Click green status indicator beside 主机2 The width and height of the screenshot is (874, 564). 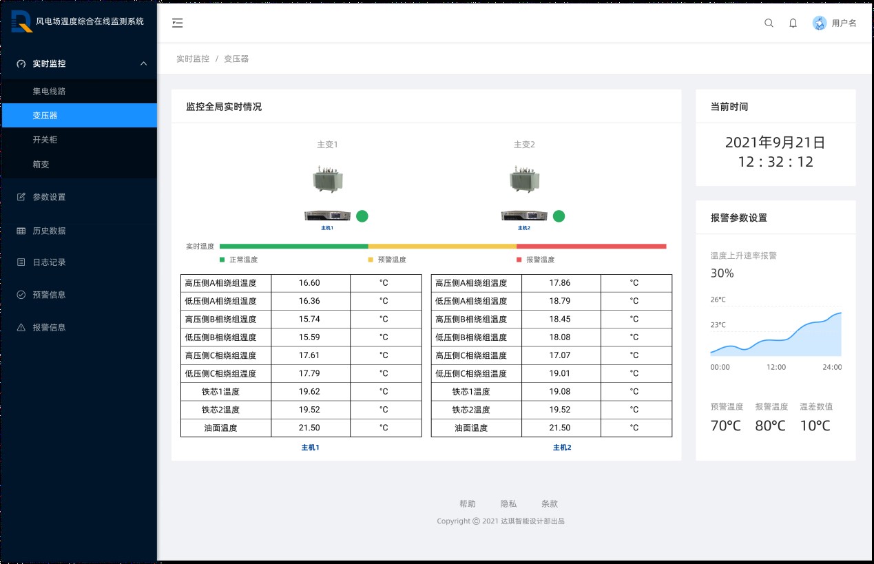point(559,216)
